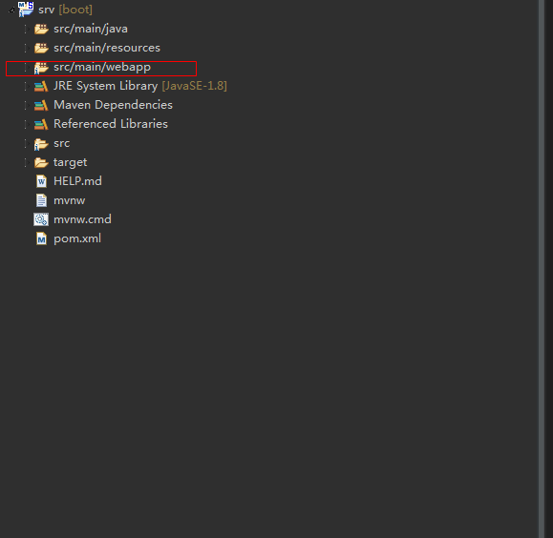The image size is (553, 538).
Task: Select the mvnw file entry
Action: [x=69, y=201]
